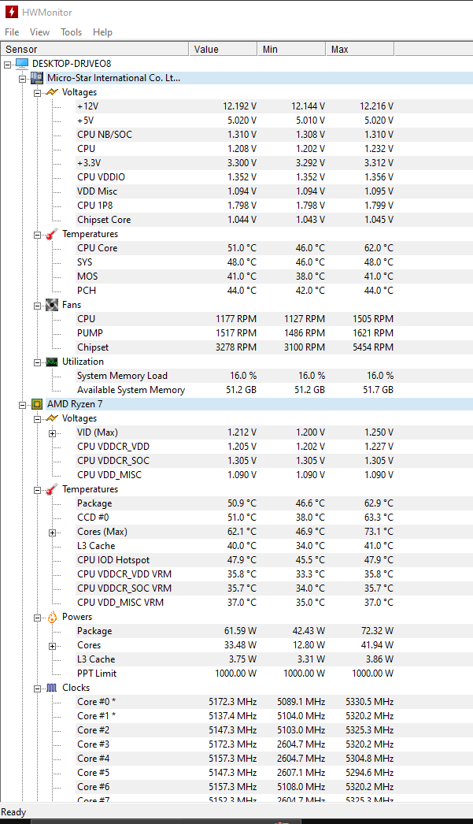Click the flame icon beside Powers

tap(52, 617)
